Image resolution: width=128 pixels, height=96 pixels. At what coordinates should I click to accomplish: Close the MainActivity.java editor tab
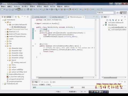point(83,17)
